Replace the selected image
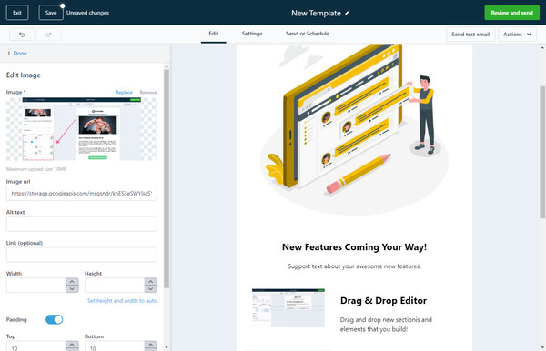Viewport: 546px width, 351px height. (x=124, y=92)
